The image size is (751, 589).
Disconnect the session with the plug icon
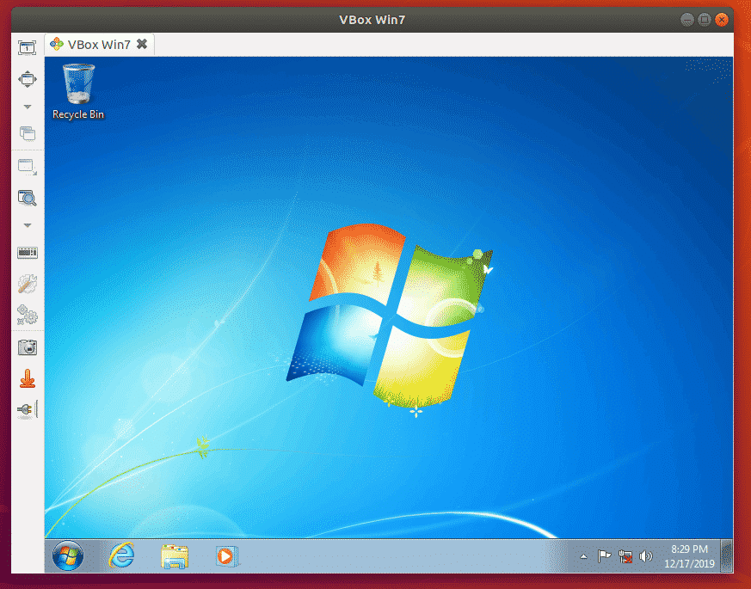coord(28,410)
